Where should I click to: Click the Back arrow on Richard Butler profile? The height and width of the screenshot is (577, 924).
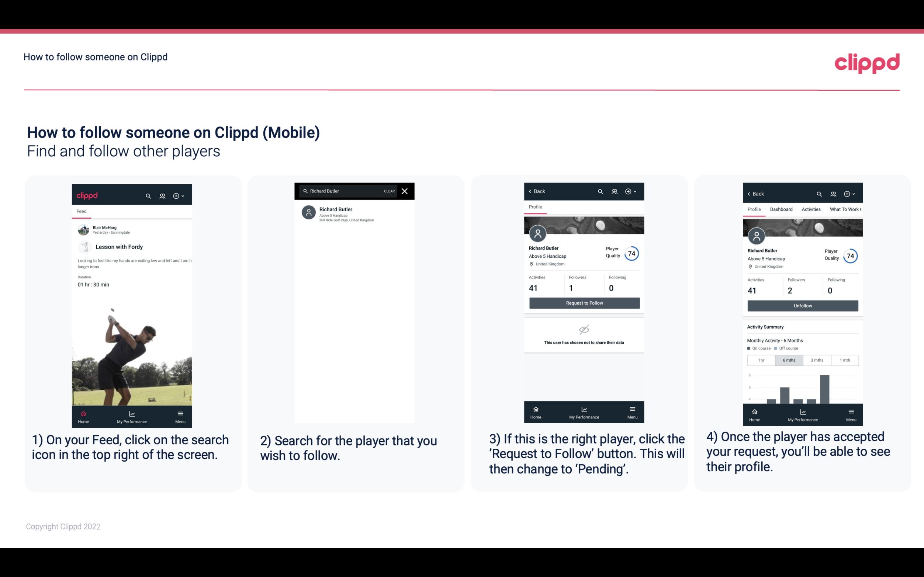pyautogui.click(x=531, y=191)
